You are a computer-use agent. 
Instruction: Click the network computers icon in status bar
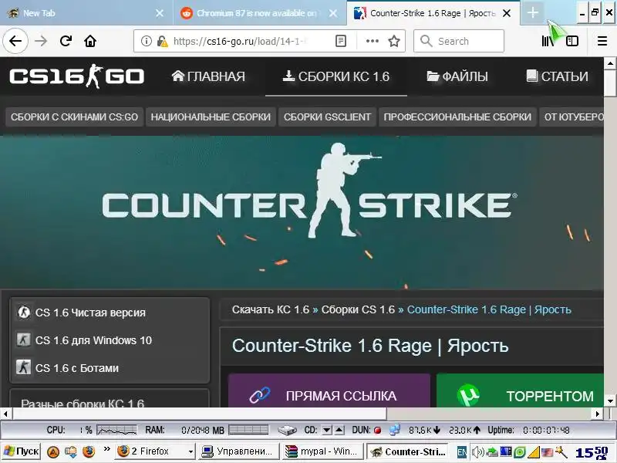[x=395, y=431]
